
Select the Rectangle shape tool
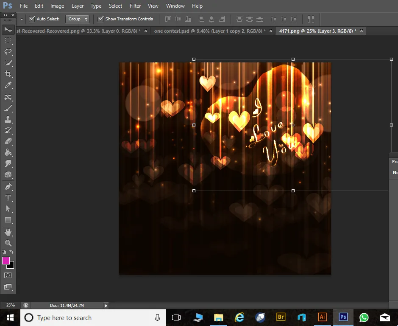pos(8,220)
